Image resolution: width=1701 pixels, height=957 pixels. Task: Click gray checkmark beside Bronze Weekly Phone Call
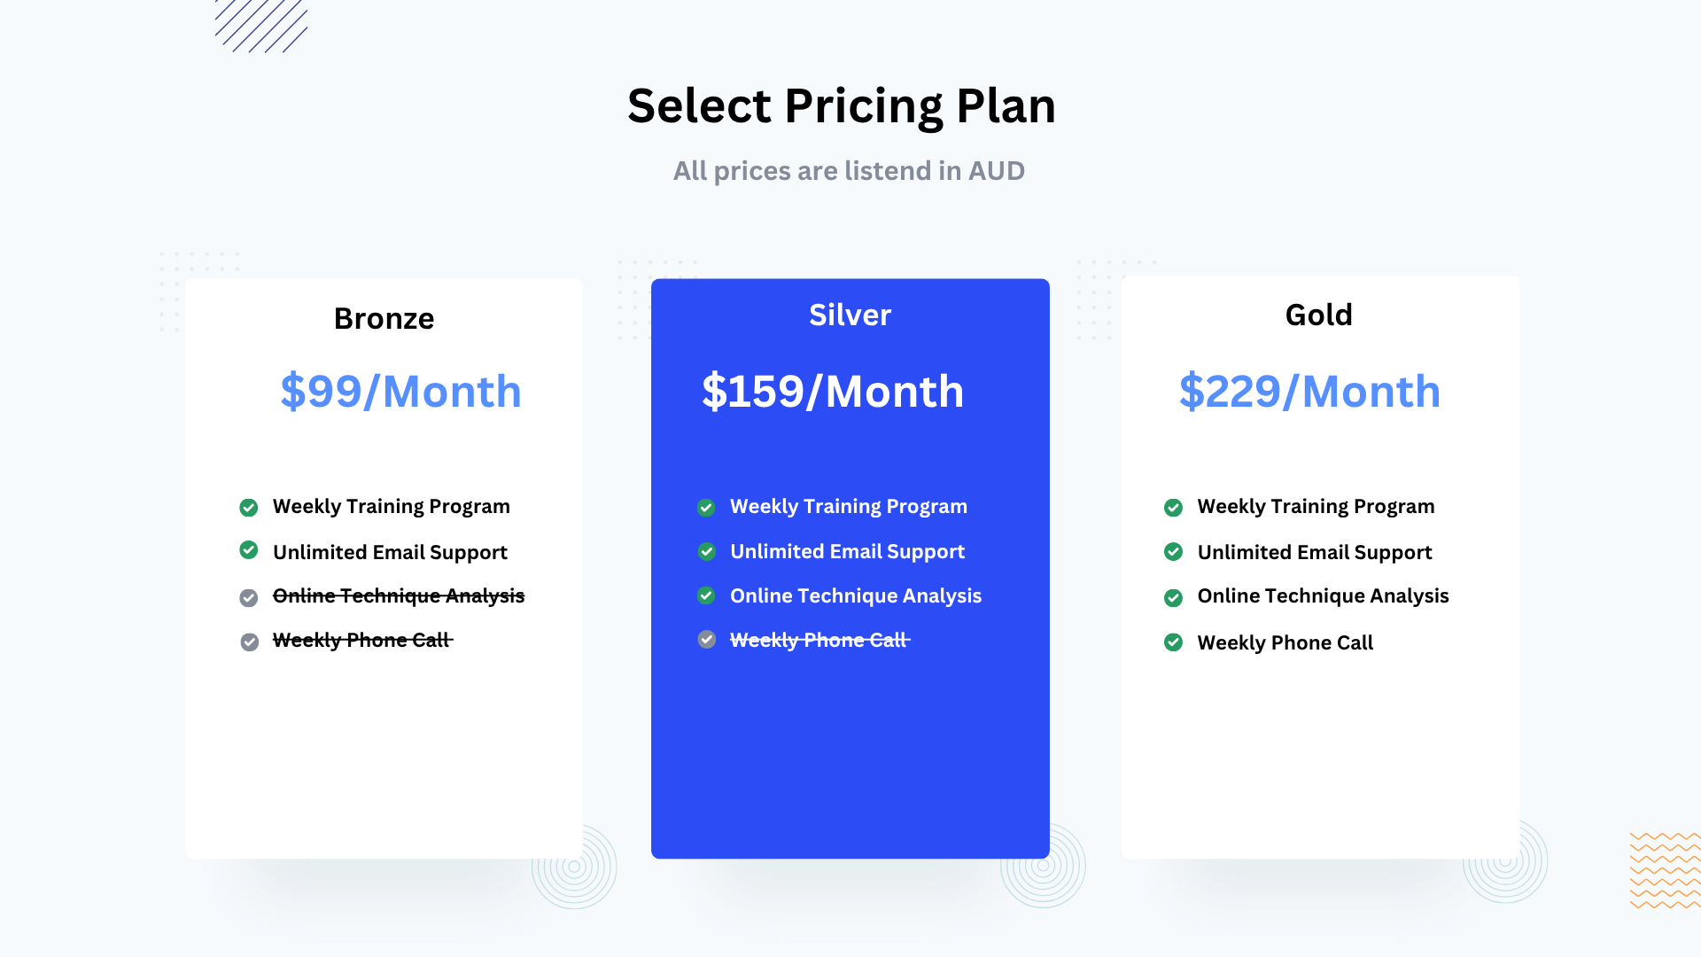tap(250, 642)
